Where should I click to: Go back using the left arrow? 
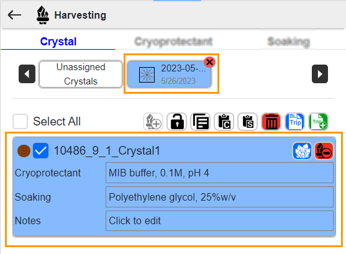pos(14,15)
